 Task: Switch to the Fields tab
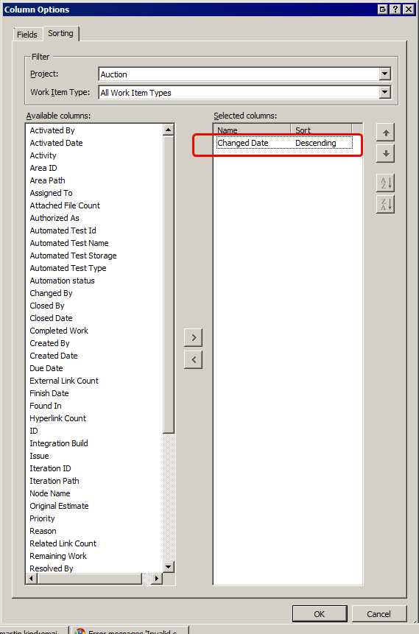click(x=27, y=35)
